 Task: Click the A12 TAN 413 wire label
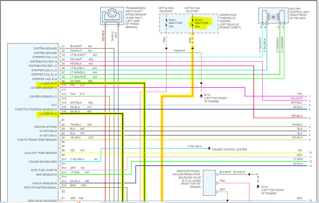(x=73, y=94)
